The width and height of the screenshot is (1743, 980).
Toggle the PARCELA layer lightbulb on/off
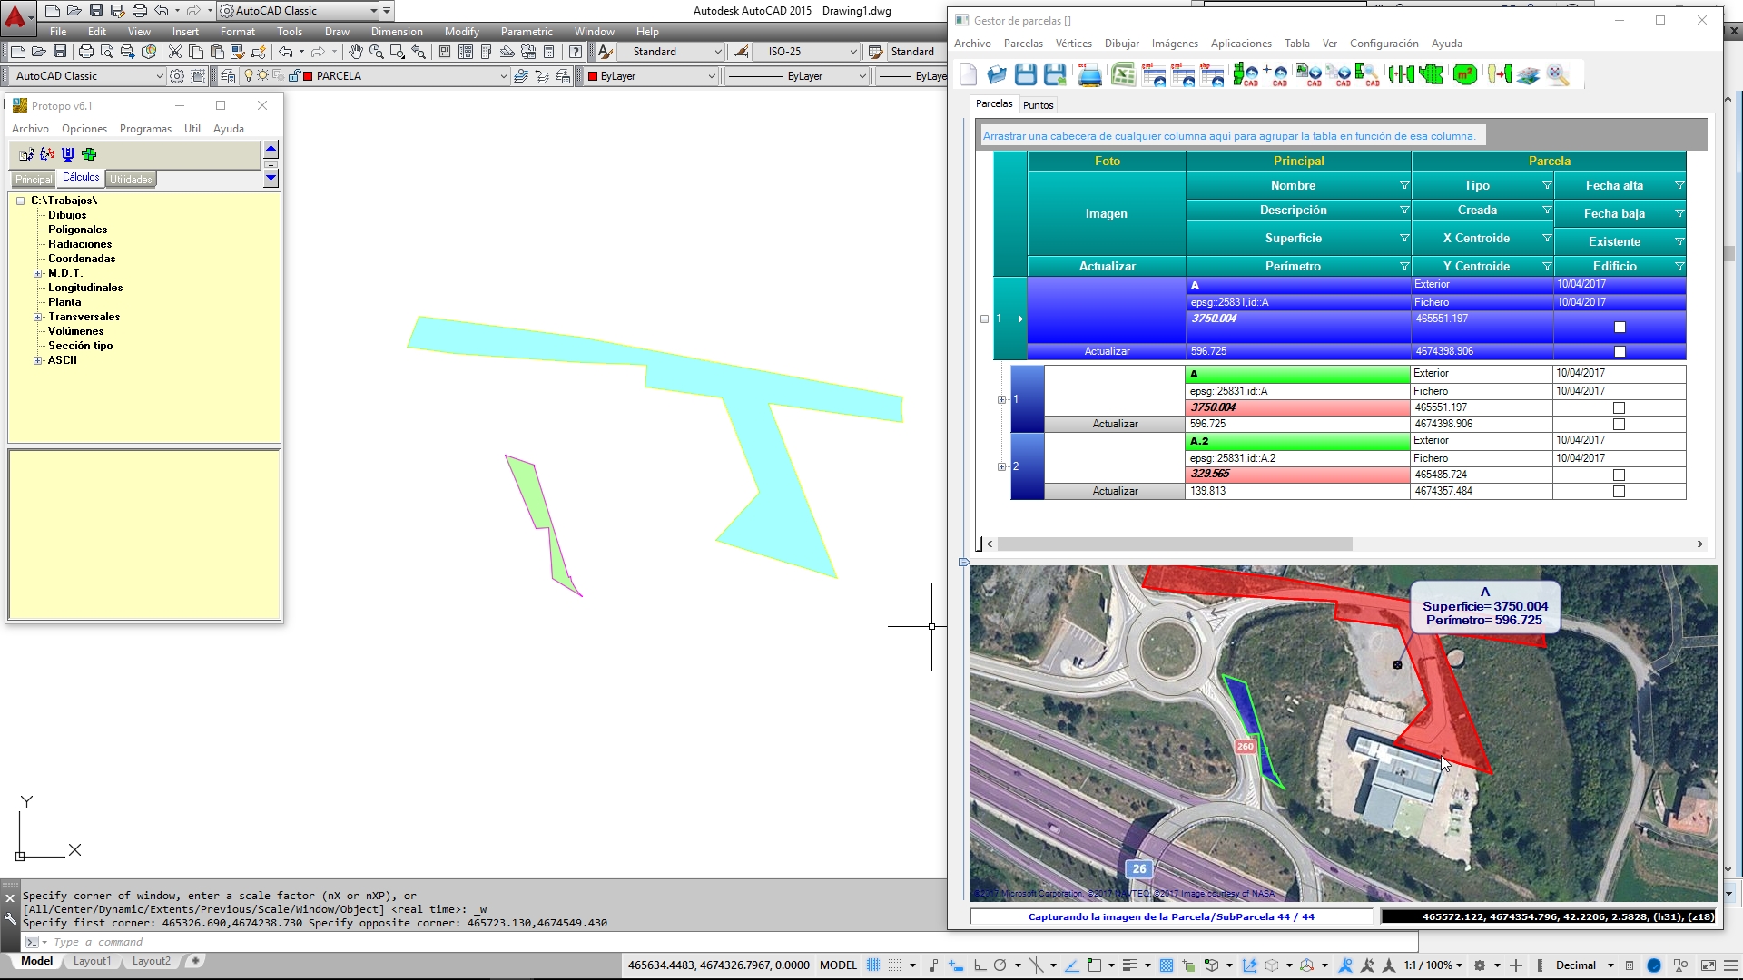click(x=249, y=76)
